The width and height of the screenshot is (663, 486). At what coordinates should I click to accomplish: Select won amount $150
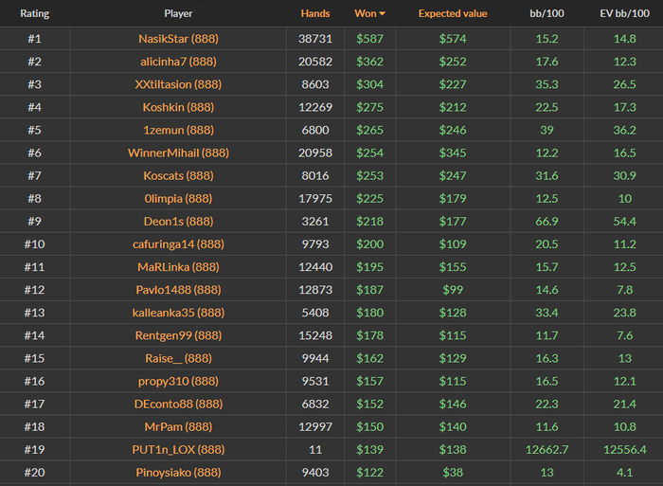tap(369, 427)
